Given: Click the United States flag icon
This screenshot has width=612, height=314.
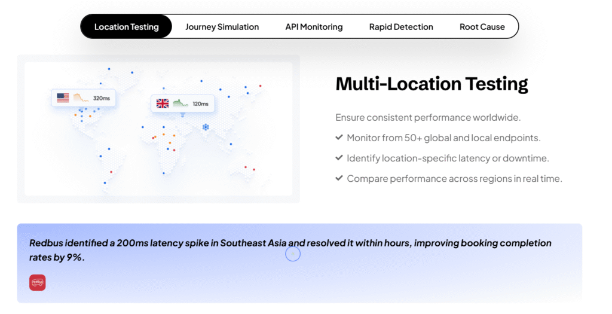Looking at the screenshot, I should click(x=63, y=98).
